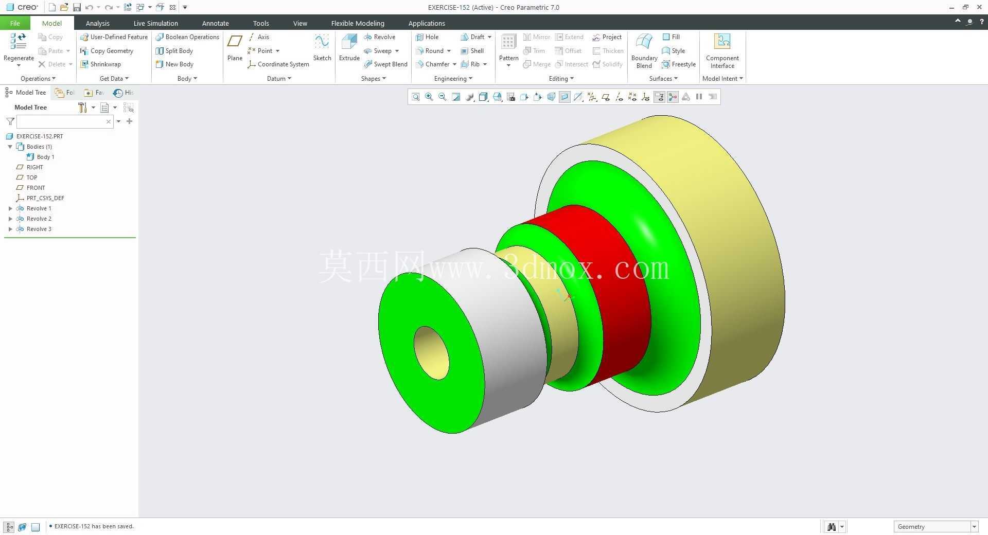Click the Refit view icon
988x535 pixels.
[415, 97]
